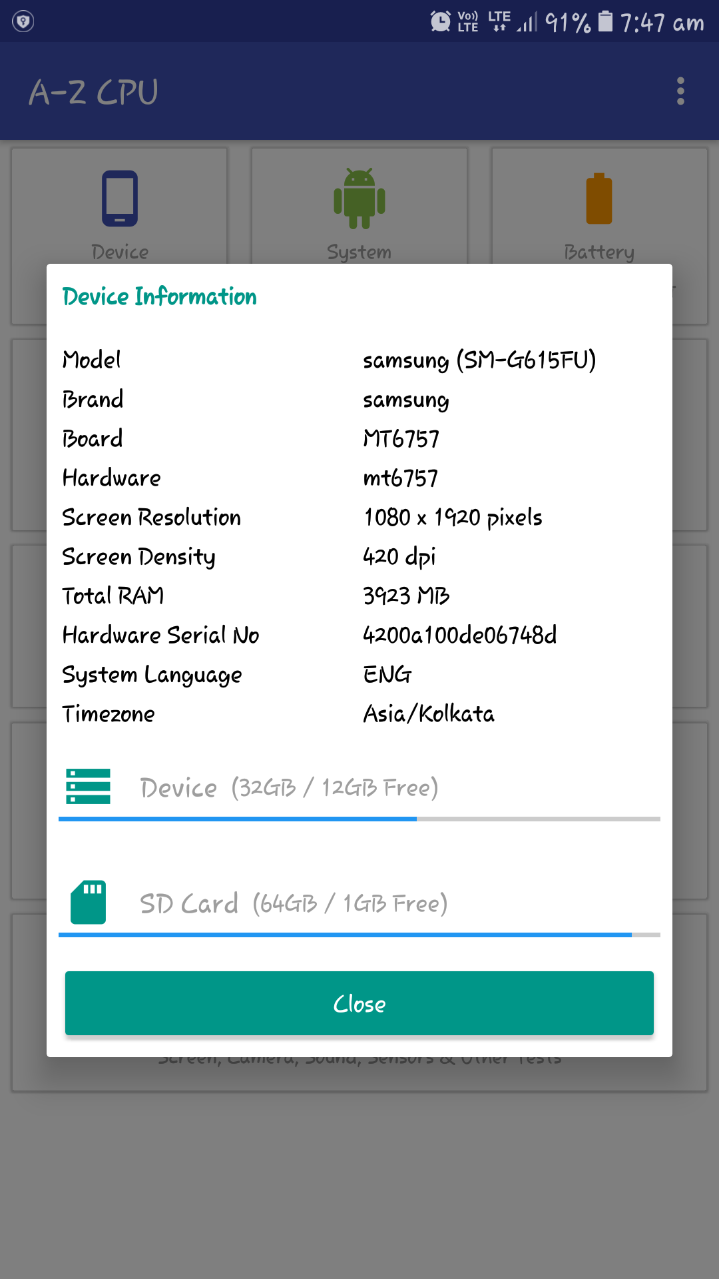This screenshot has width=719, height=1279.
Task: Tap the 'System' tile label behind dialog
Action: pos(359,252)
